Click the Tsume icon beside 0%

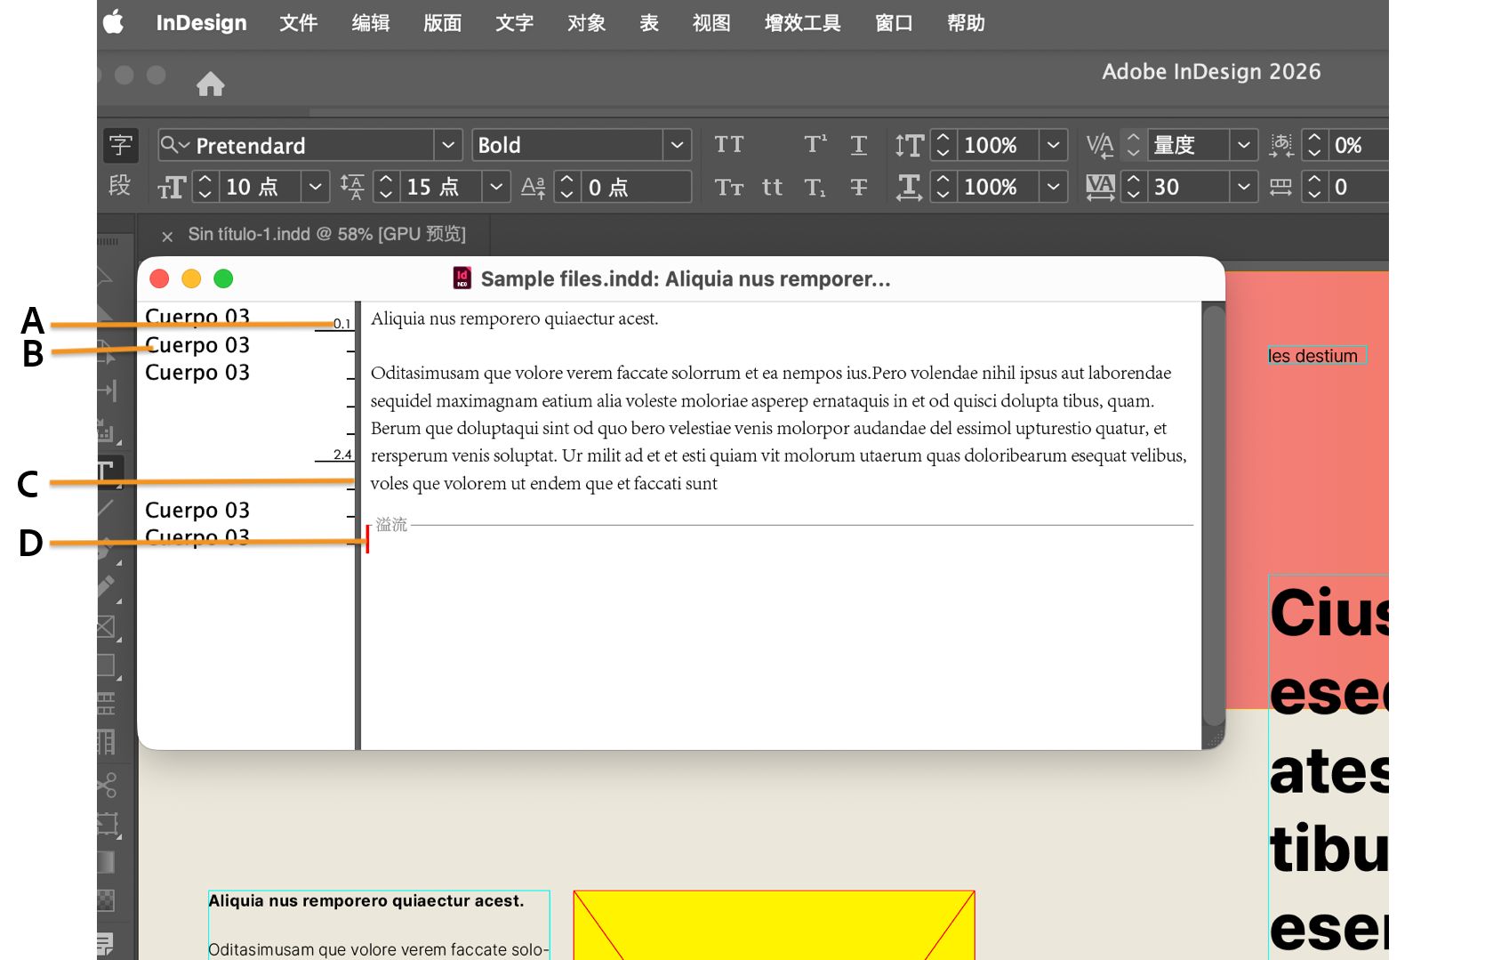pyautogui.click(x=1281, y=145)
